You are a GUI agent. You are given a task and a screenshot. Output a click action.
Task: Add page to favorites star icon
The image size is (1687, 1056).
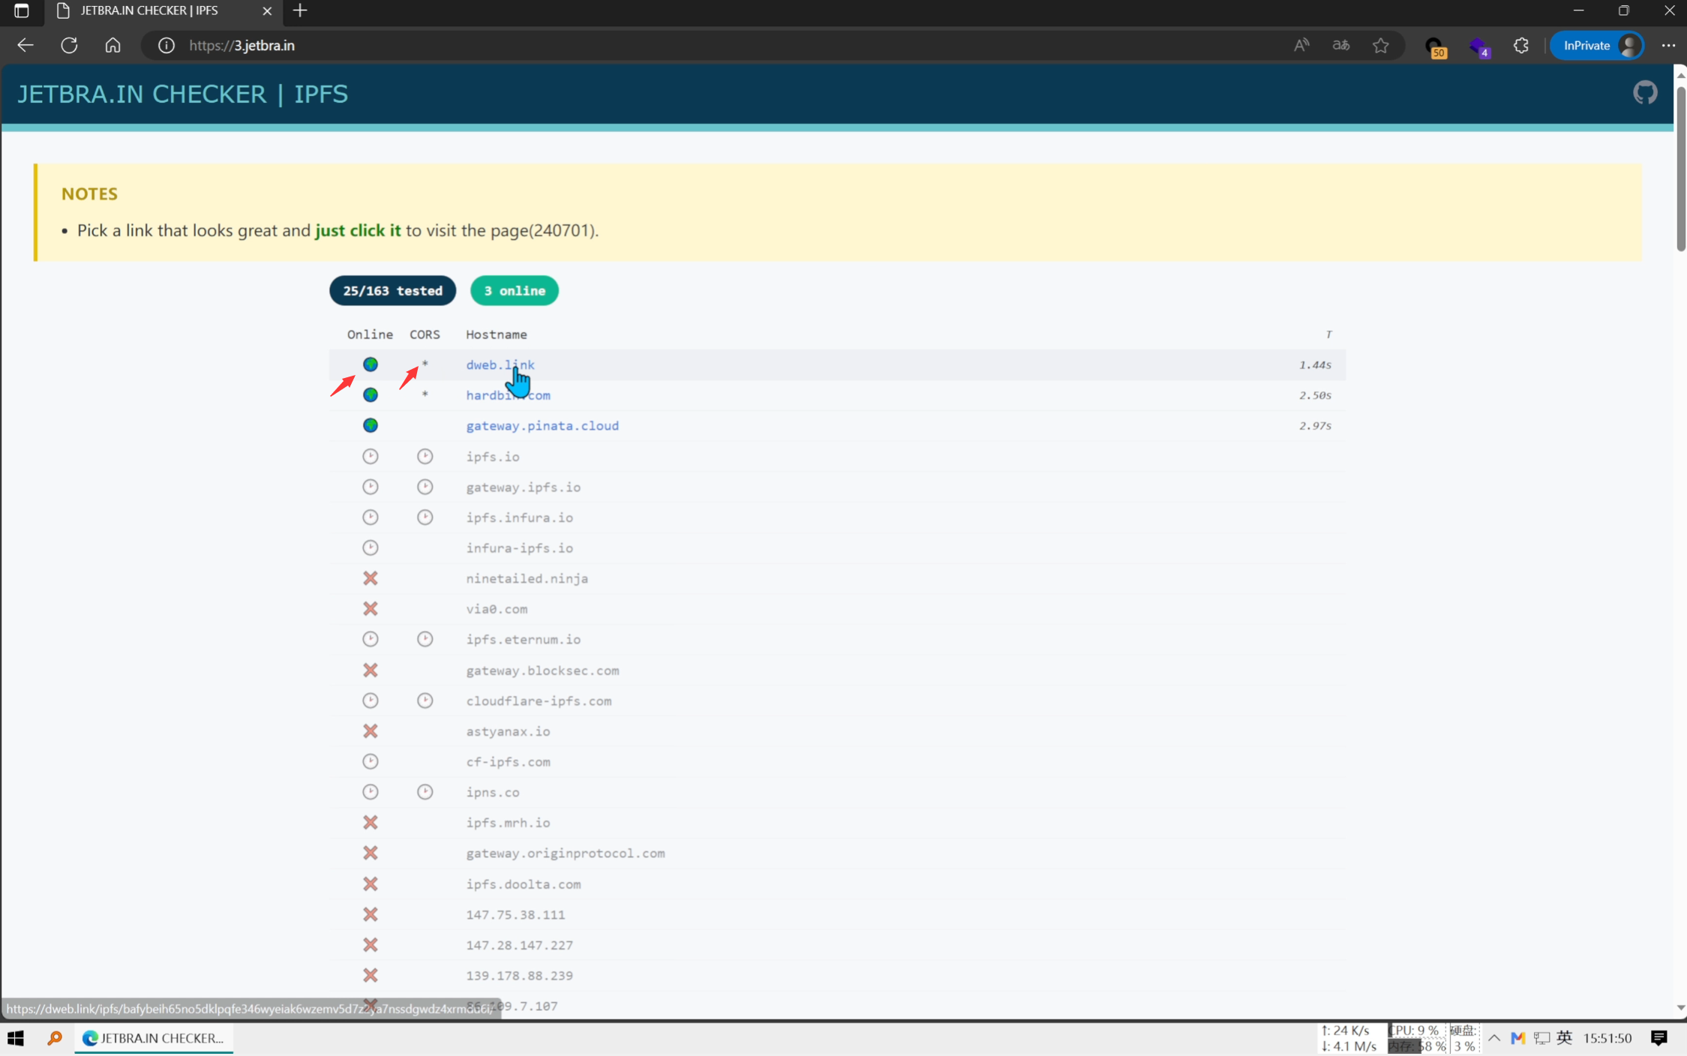click(1380, 45)
